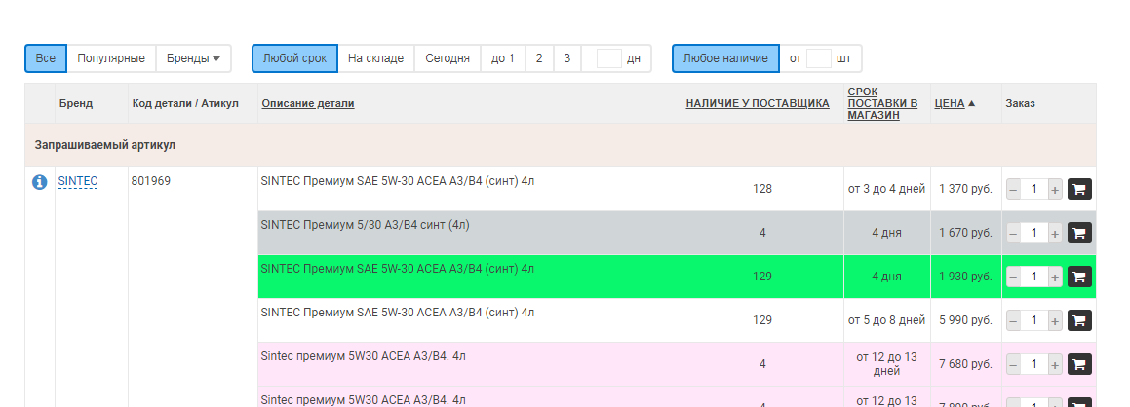Increase quantity for the 1 670 руб. row
The width and height of the screenshot is (1130, 407).
pyautogui.click(x=1055, y=234)
